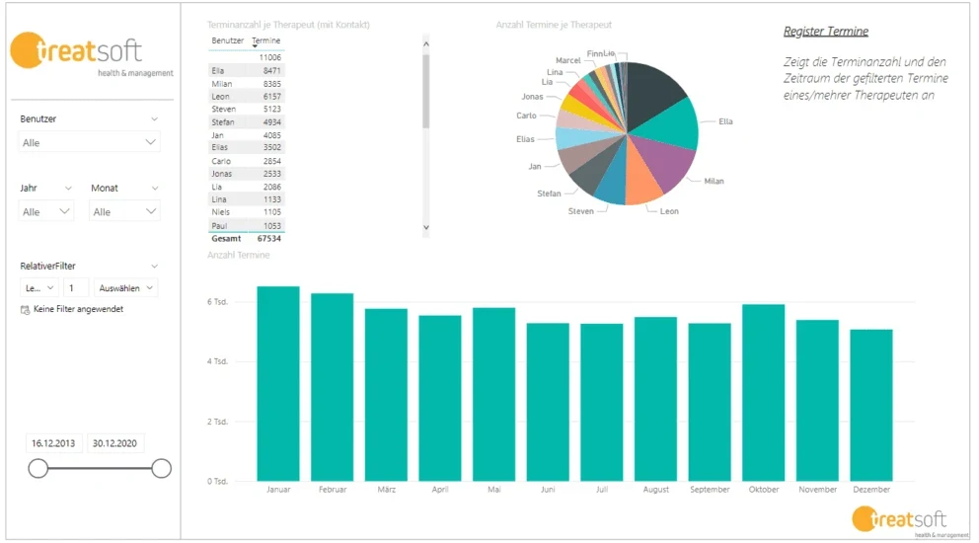979x543 pixels.
Task: Click the Juni bar
Action: [548, 402]
